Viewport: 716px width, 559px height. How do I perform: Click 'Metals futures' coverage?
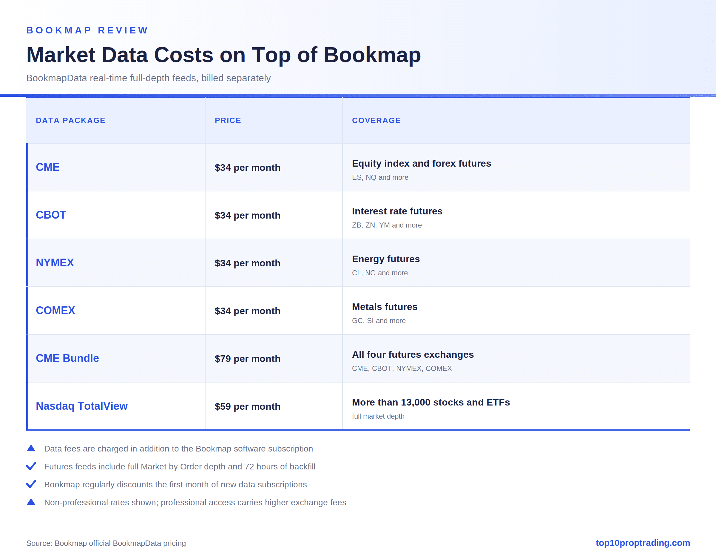[x=385, y=307]
